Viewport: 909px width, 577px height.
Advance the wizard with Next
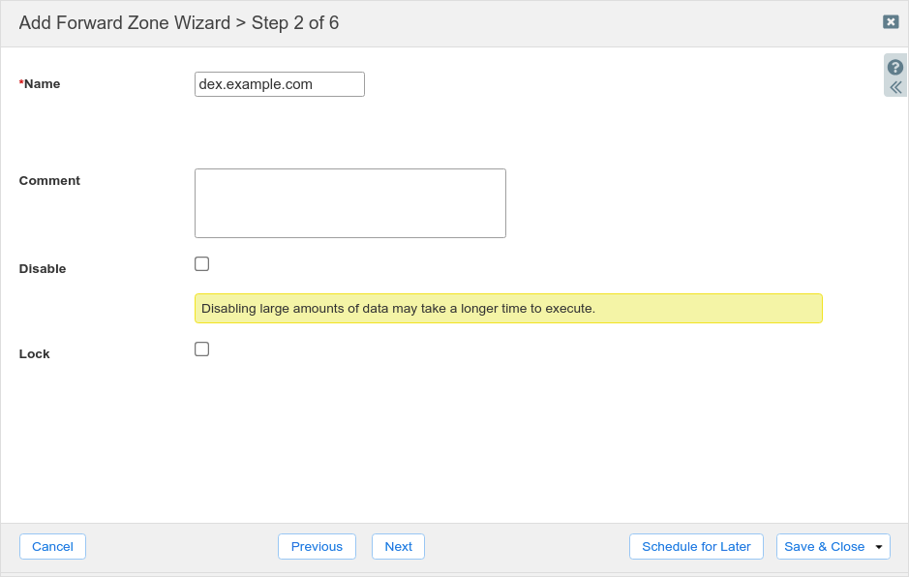tap(398, 546)
